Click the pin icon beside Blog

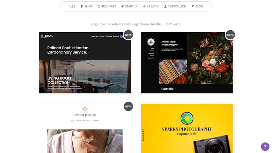pos(193,6)
